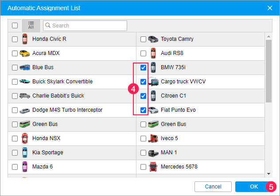Click the All list filter button
This screenshot has height=196, width=280.
click(31, 26)
